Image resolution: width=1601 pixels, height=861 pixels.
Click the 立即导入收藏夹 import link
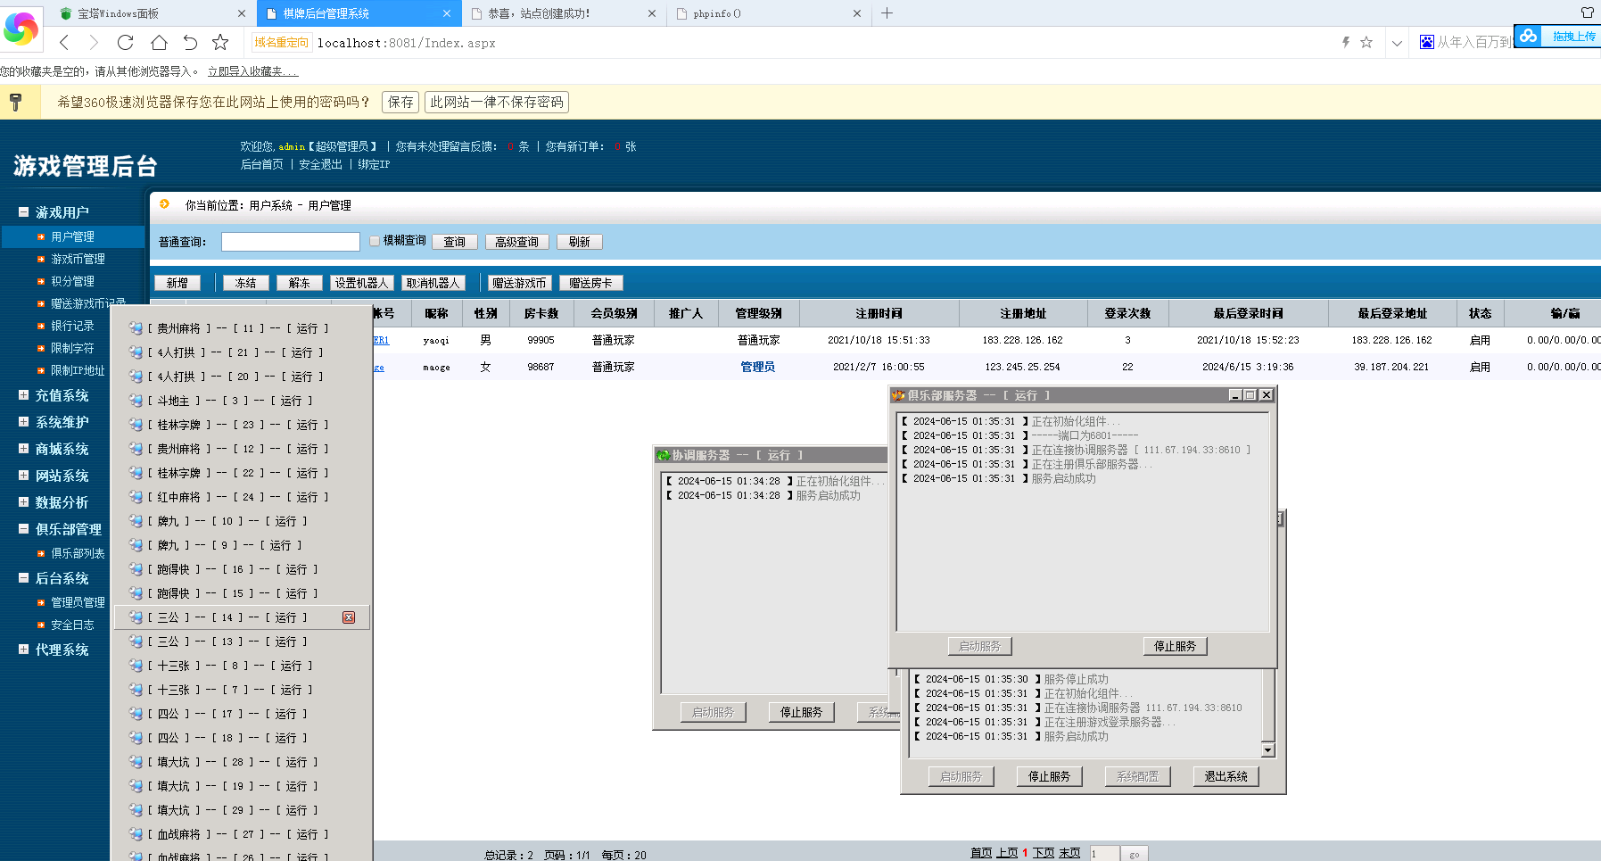(252, 71)
